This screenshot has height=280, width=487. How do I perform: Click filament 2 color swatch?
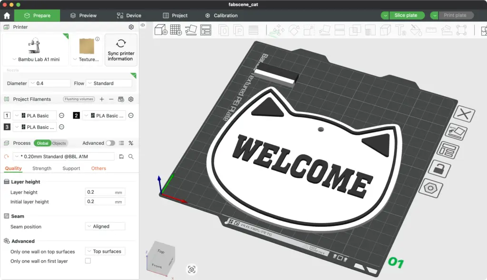pos(76,116)
